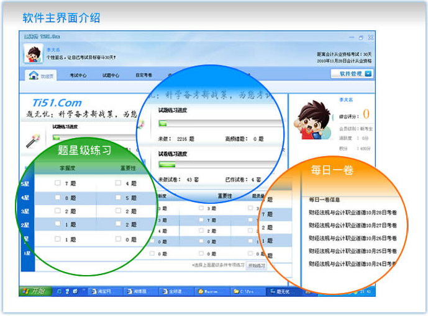
Task: Tick the 3星 重要性 checkbox in the green callout
Action: (118, 211)
